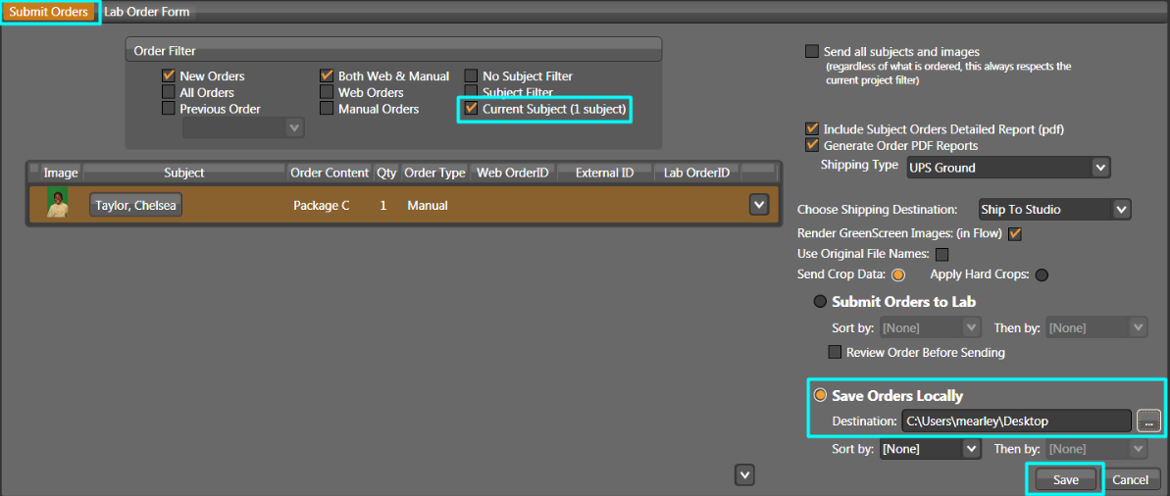The width and height of the screenshot is (1170, 496).
Task: Click Chelsea Taylor's image thumbnail
Action: pos(58,204)
